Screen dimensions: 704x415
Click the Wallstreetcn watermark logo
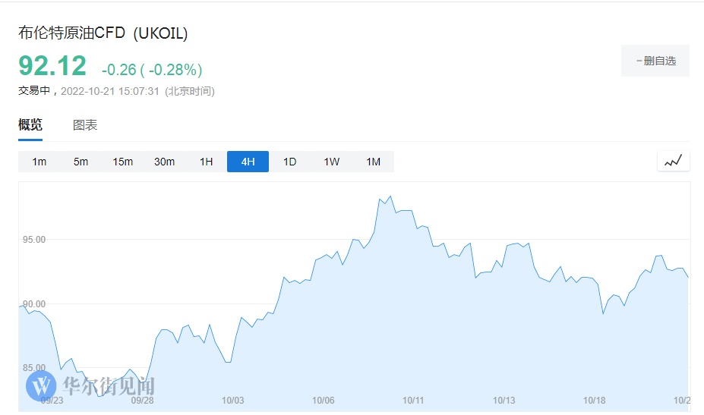(90, 385)
